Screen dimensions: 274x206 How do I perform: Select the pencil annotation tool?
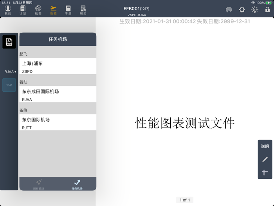click(265, 159)
